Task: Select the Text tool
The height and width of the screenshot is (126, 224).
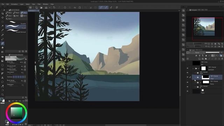Action: [x=2, y=78]
